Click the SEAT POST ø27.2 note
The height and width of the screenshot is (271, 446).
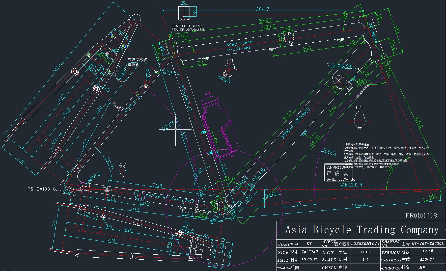[187, 26]
